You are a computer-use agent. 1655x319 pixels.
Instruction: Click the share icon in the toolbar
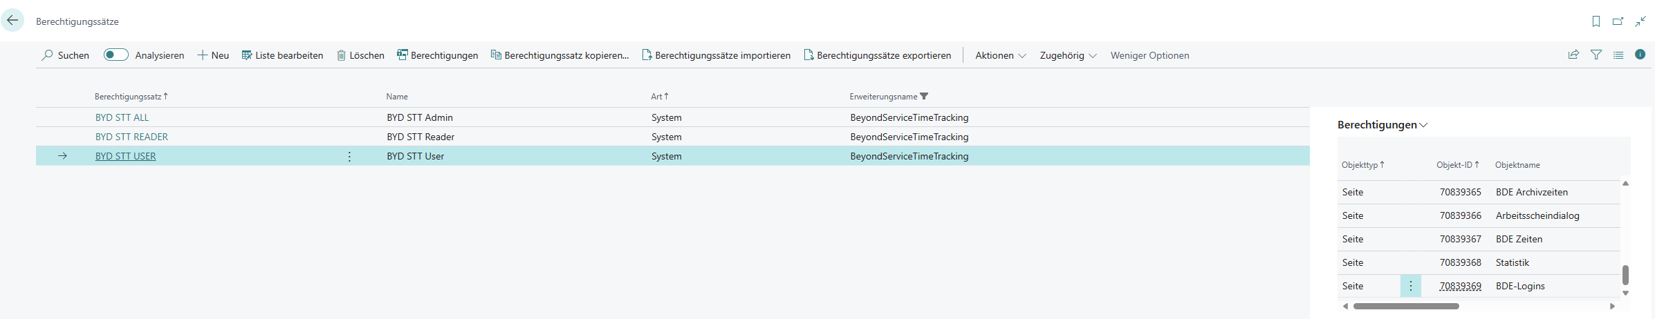coord(1573,55)
